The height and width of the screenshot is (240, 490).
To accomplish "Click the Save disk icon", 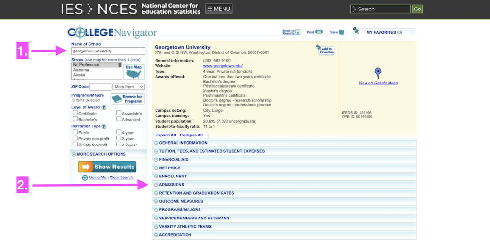I will pyautogui.click(x=341, y=32).
